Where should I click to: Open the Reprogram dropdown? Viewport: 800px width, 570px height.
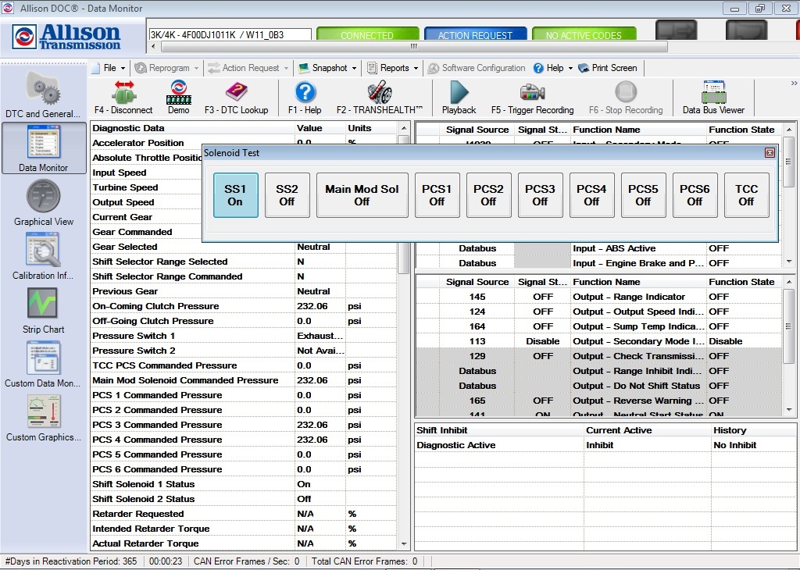167,68
